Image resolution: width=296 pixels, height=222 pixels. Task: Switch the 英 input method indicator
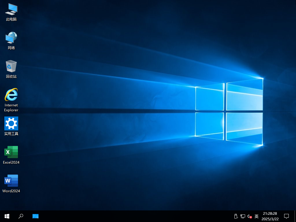click(256, 216)
